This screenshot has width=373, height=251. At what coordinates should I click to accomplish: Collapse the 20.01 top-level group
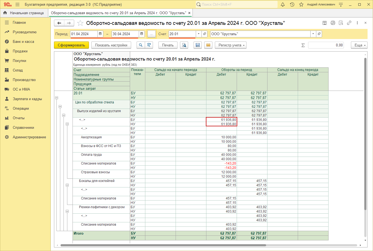(x=57, y=98)
